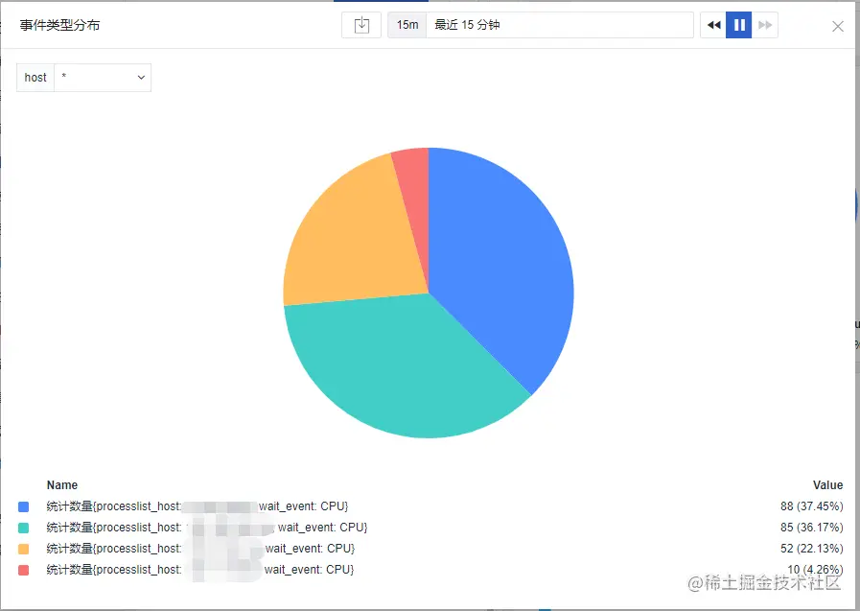Viewport: 860px width, 611px height.
Task: Select legend value 88 (37.45%)
Action: click(812, 506)
